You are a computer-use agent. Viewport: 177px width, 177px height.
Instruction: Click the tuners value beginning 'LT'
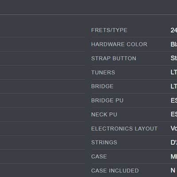[174, 72]
